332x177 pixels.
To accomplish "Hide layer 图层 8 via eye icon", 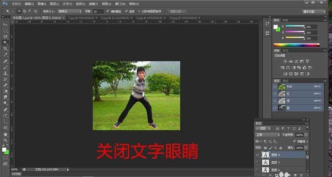I will tap(258, 155).
